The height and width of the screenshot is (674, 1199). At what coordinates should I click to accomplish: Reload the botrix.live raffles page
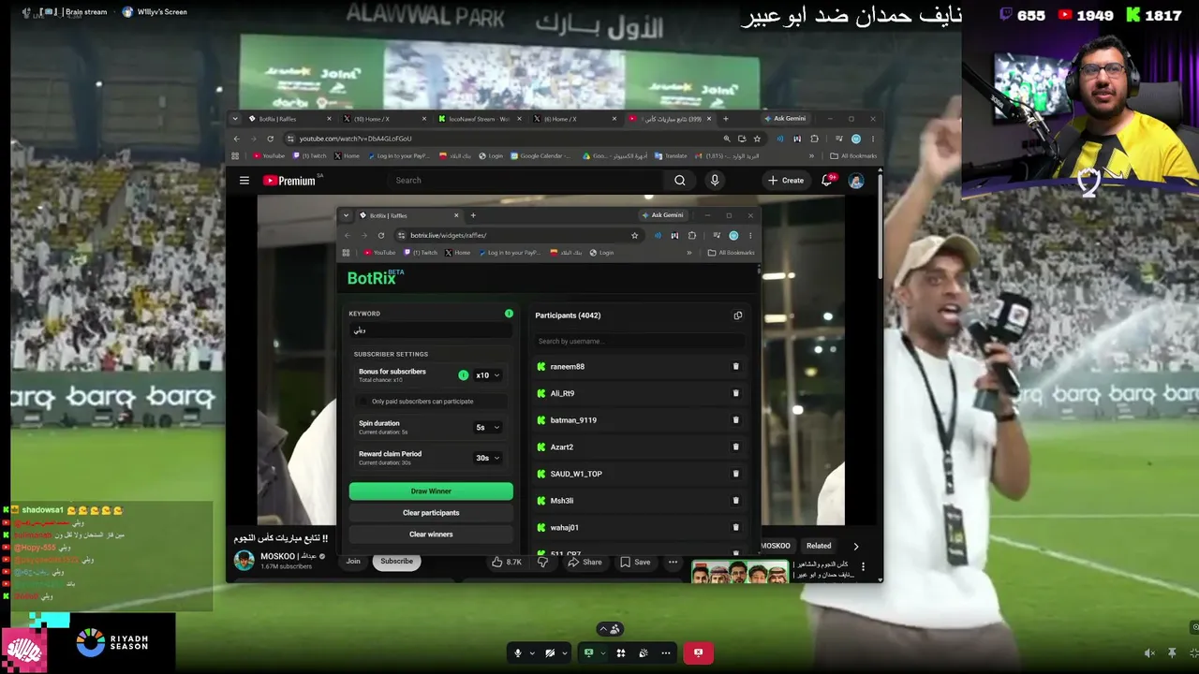381,235
